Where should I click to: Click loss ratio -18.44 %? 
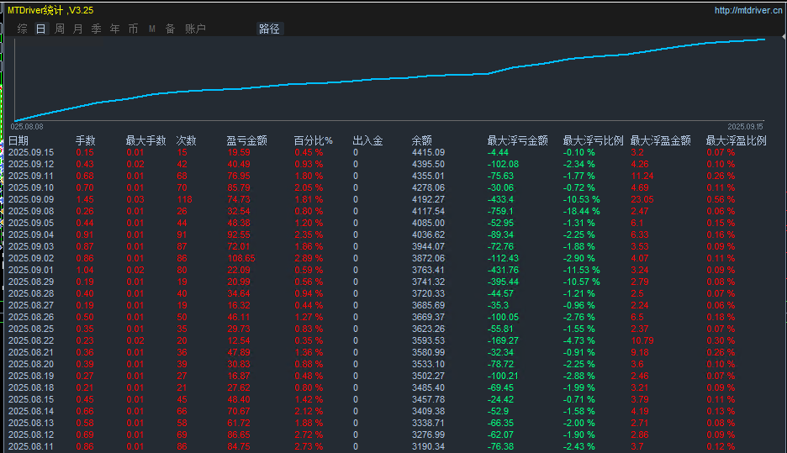pyautogui.click(x=581, y=211)
